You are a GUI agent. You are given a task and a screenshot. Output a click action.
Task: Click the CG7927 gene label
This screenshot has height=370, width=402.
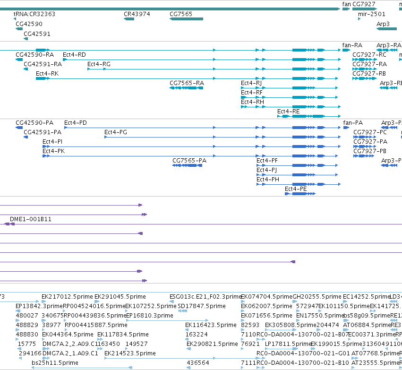pyautogui.click(x=364, y=4)
